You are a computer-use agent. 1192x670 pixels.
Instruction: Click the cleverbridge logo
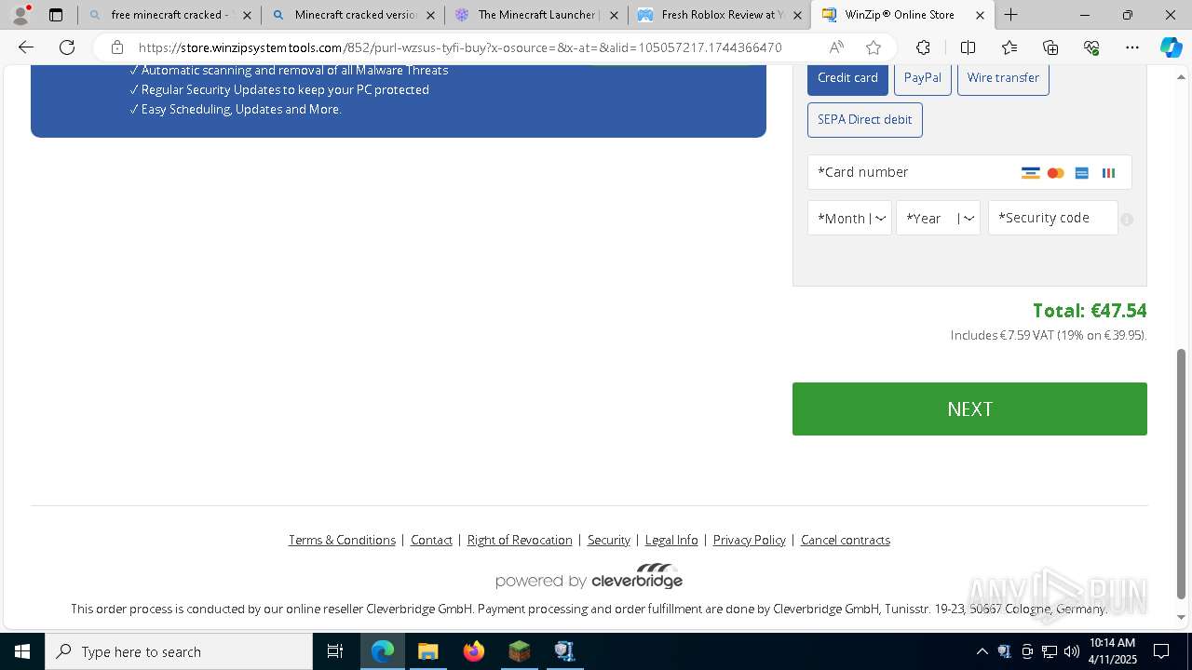click(x=589, y=576)
